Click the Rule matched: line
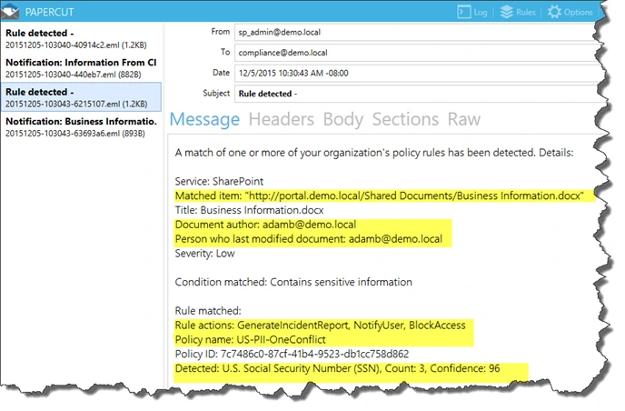 click(x=208, y=311)
